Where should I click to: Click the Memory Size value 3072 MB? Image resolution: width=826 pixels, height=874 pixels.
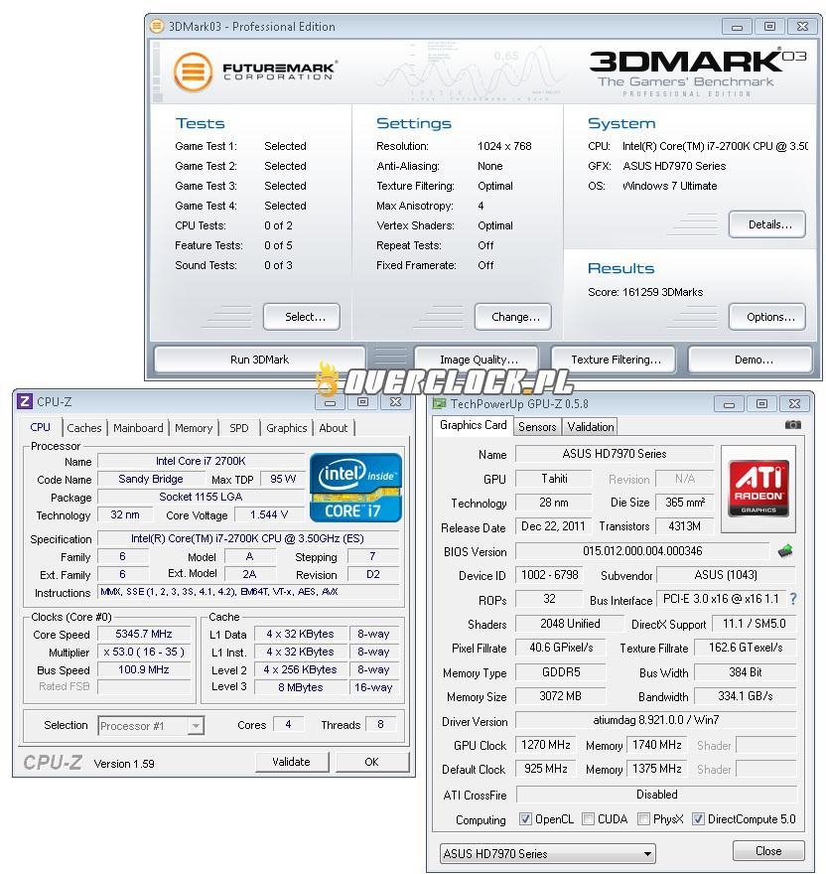(x=560, y=696)
